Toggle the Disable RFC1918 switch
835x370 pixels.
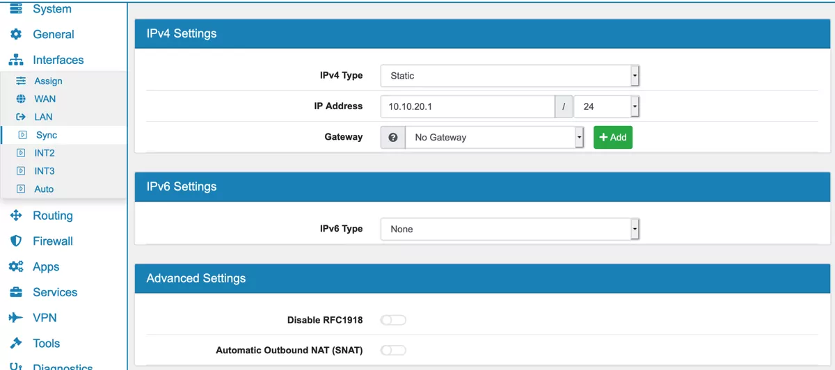pyautogui.click(x=393, y=320)
